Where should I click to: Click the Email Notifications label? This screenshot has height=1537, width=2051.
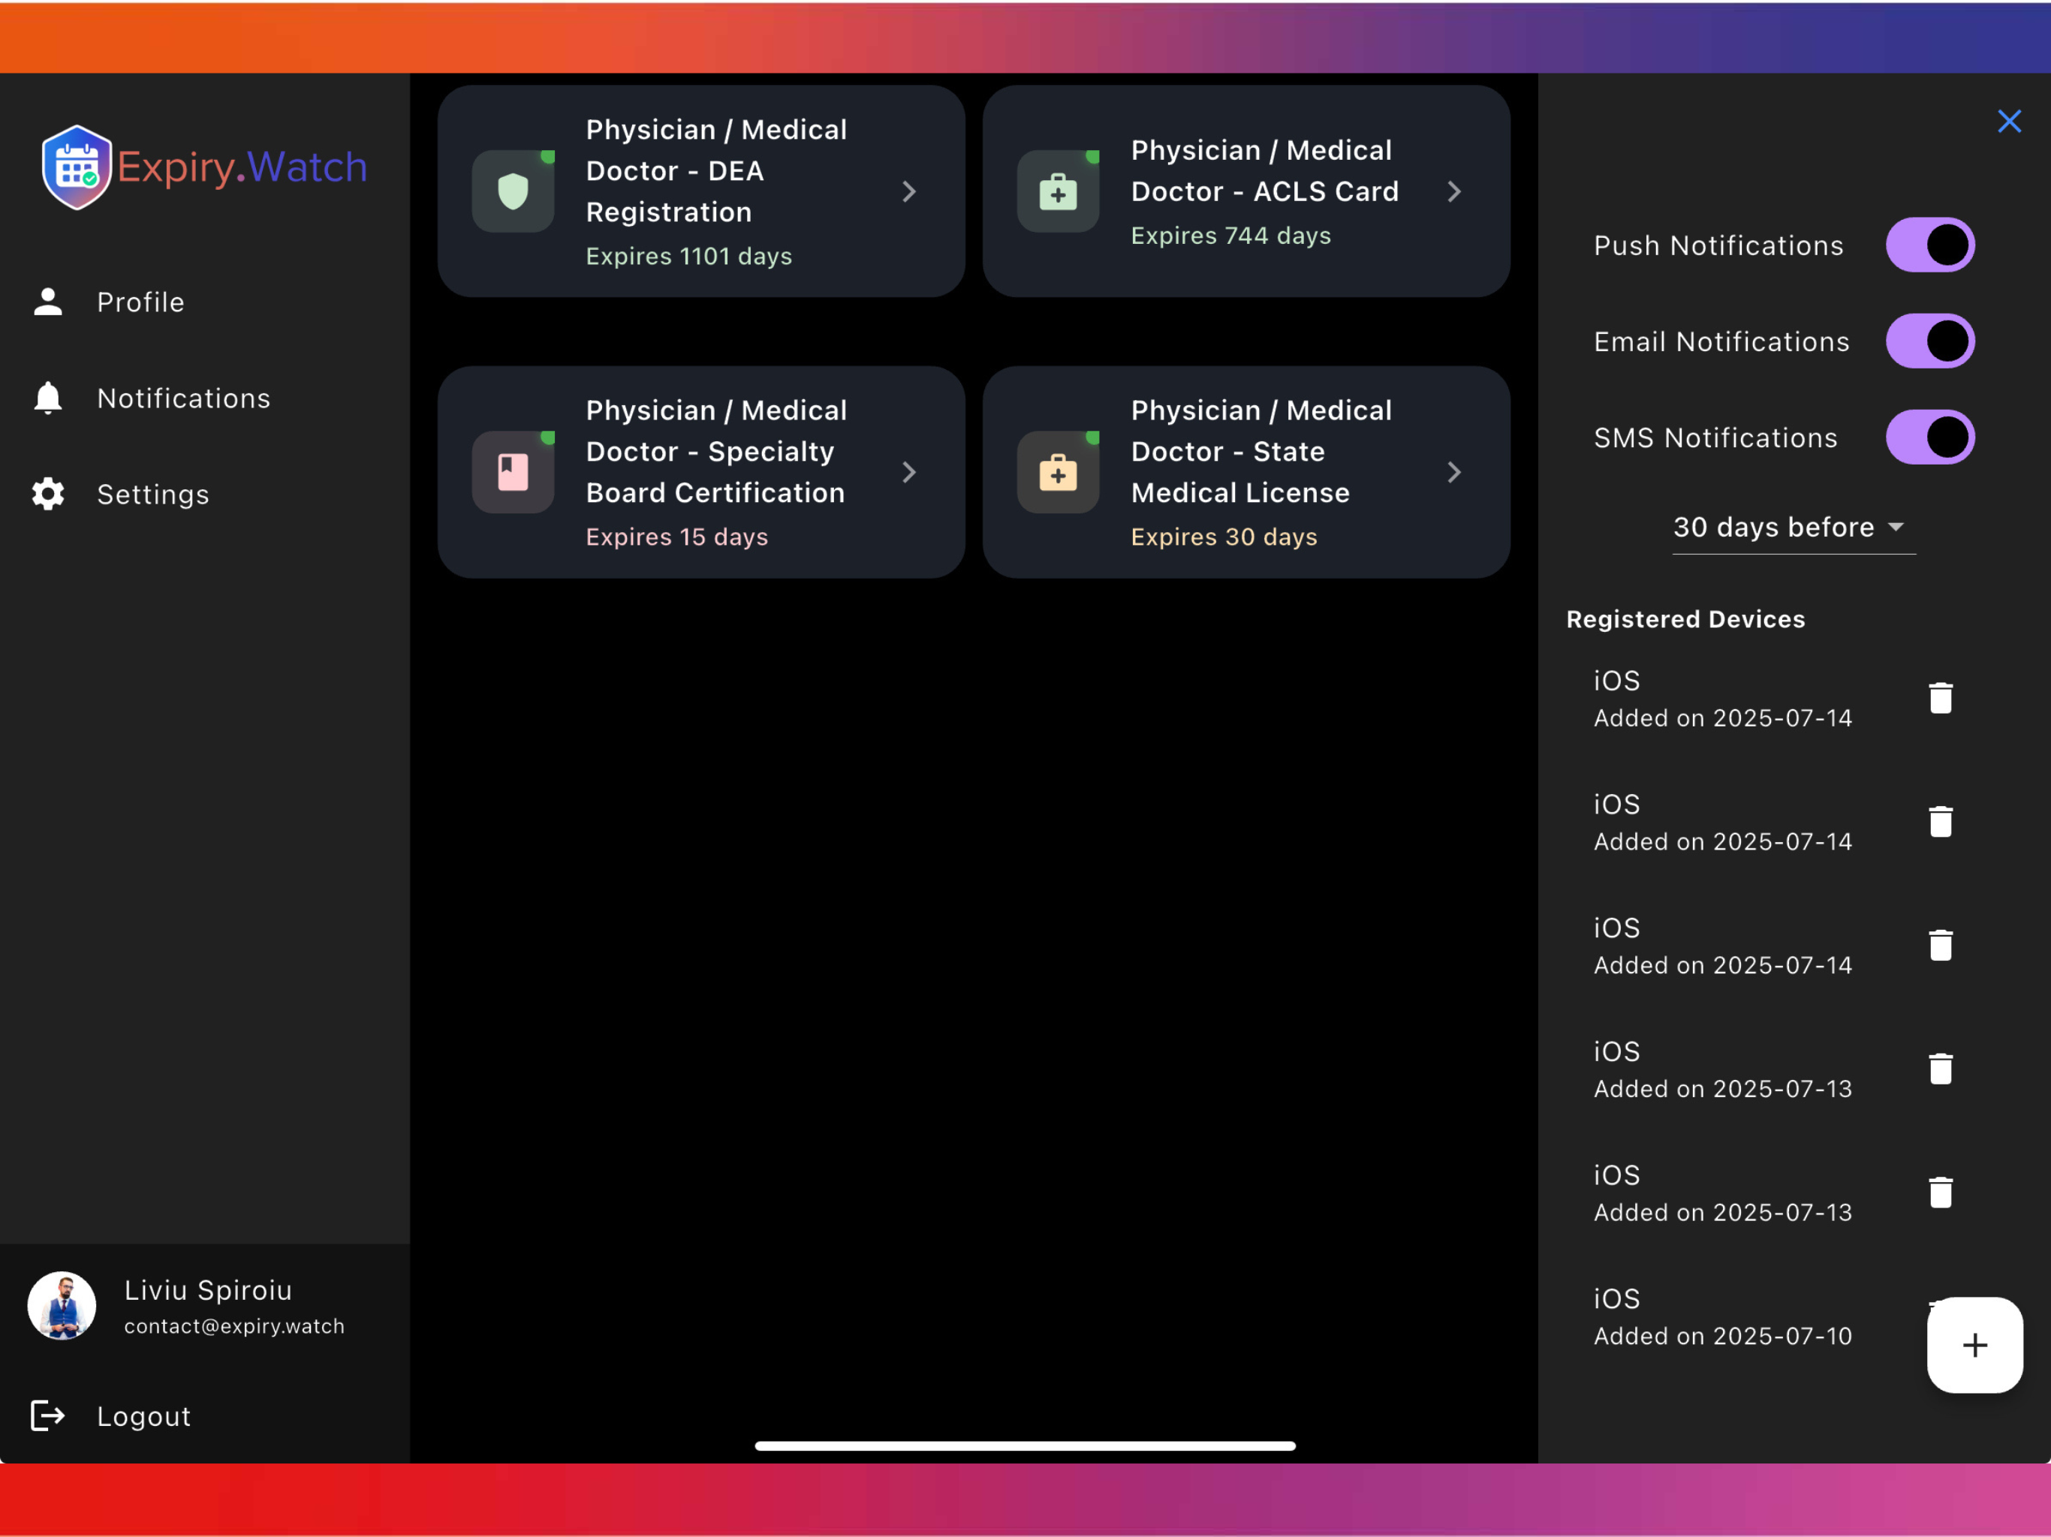coord(1722,342)
